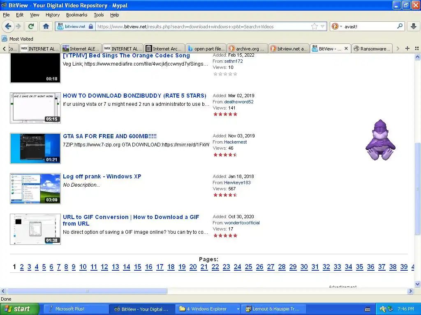Open the Windows Start button
This screenshot has width=421, height=315.
coord(19,309)
